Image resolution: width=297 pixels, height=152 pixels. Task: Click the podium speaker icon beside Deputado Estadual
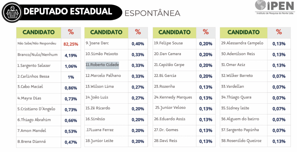[x=12, y=12]
